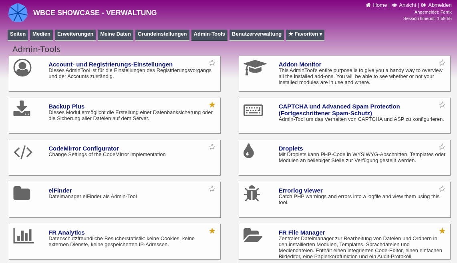Click the Angemeldet: Ferrik text
457x263 pixels.
[x=433, y=12]
